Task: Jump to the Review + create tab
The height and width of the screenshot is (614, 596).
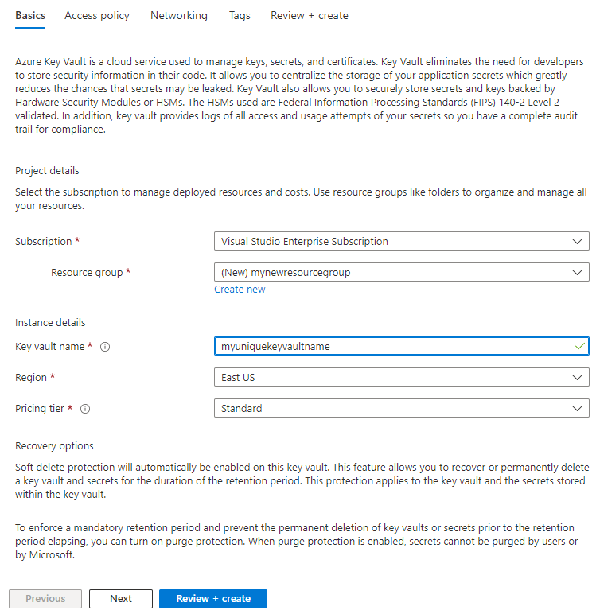Action: coord(310,16)
